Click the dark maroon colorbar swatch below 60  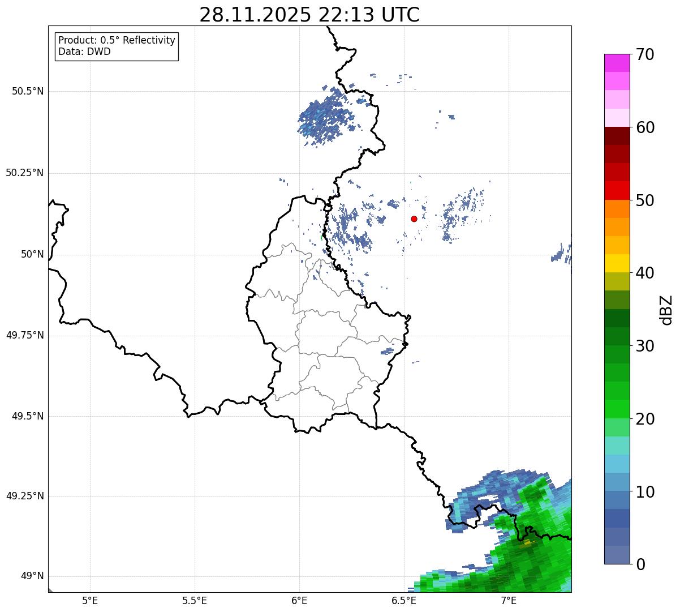coord(617,136)
